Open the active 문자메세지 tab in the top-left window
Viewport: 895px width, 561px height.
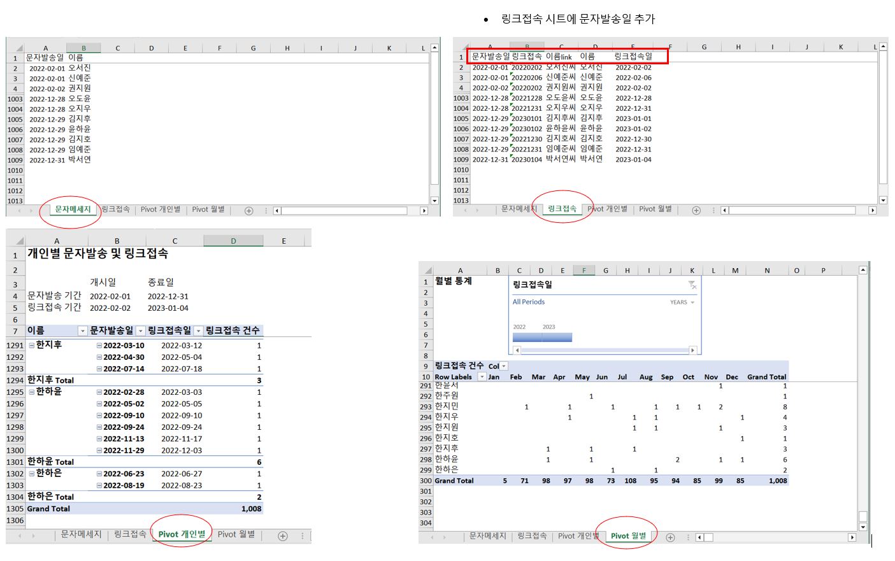pos(73,209)
